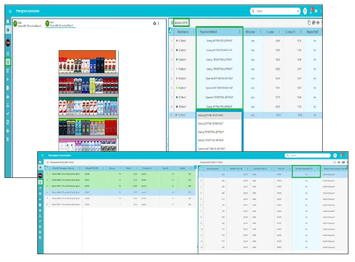Open Assignment shuffle icon in upper window sidebar
The width and height of the screenshot is (355, 262).
pyautogui.click(x=8, y=53)
